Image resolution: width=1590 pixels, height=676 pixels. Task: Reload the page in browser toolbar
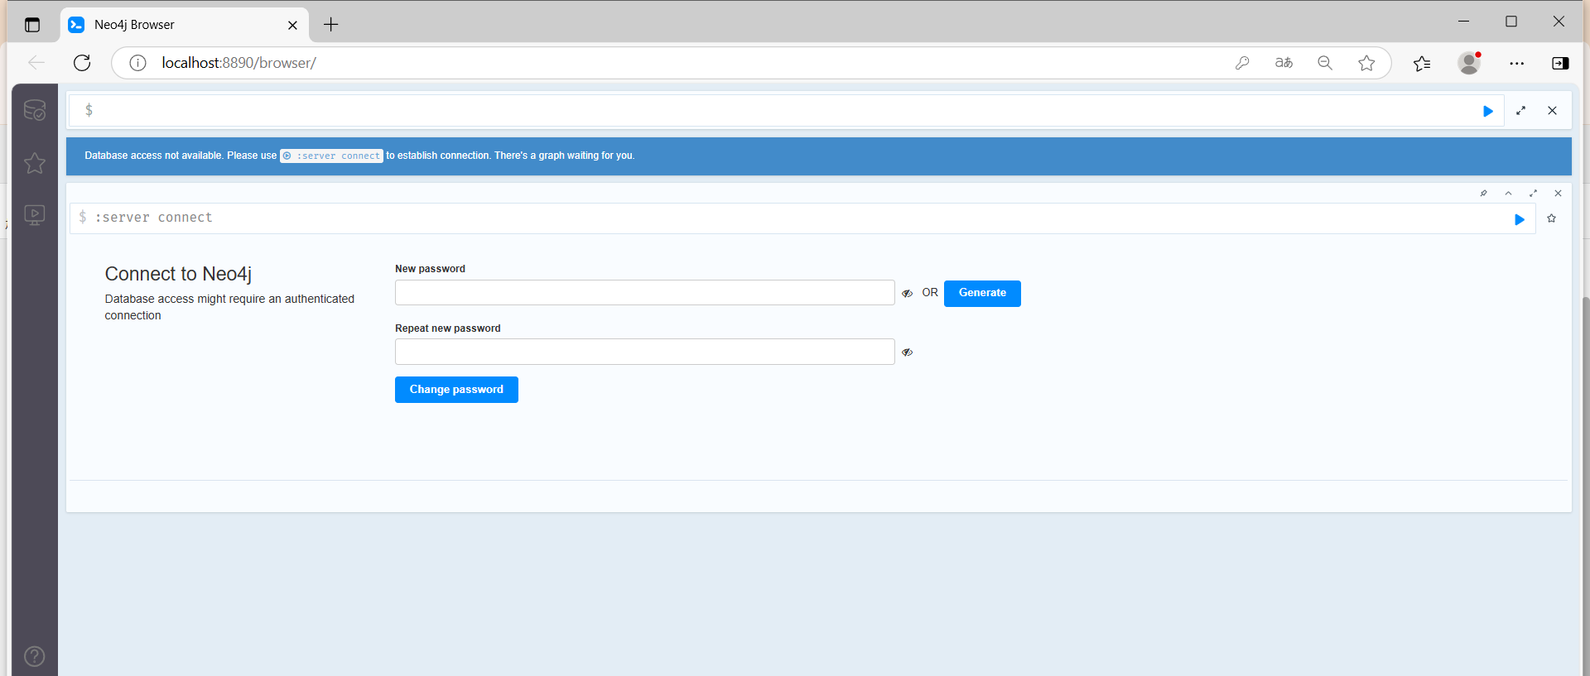coord(82,63)
